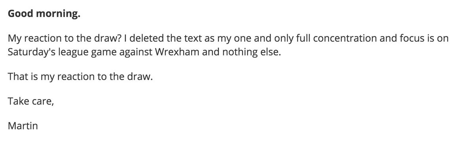Click the 'Take care,' closing line
This screenshot has width=475, height=149.
tap(30, 102)
